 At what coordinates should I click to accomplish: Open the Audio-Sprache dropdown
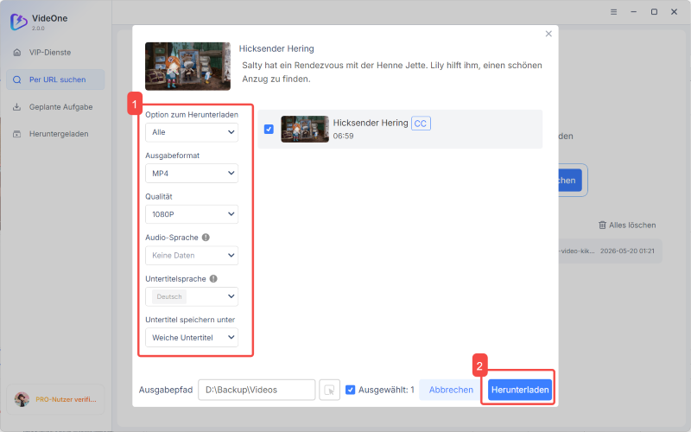192,255
